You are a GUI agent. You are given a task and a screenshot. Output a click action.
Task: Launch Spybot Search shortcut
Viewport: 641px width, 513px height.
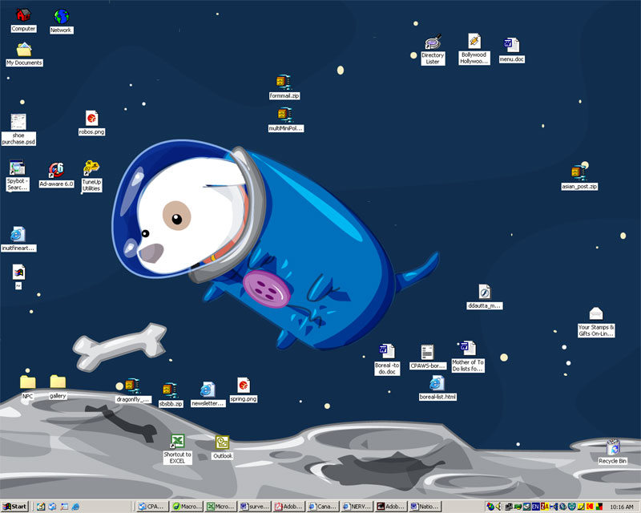click(x=18, y=169)
